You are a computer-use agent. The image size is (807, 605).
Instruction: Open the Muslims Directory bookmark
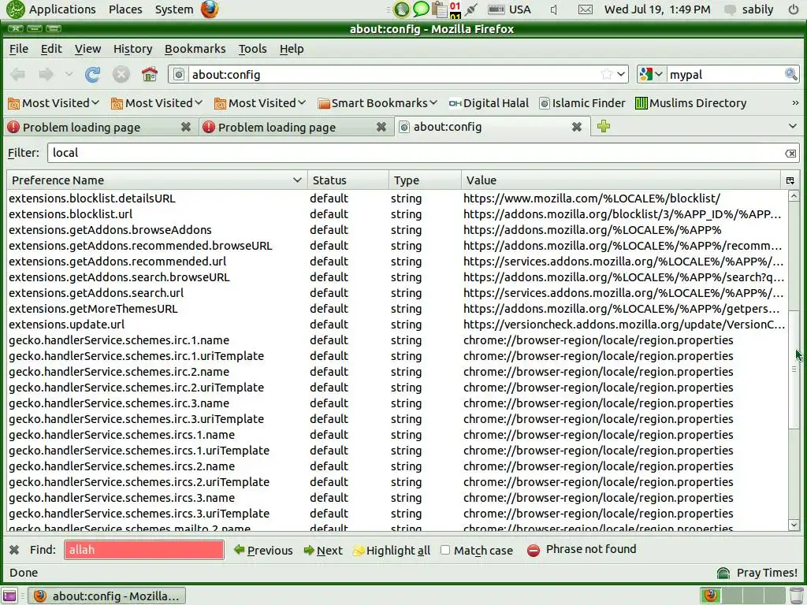[690, 103]
